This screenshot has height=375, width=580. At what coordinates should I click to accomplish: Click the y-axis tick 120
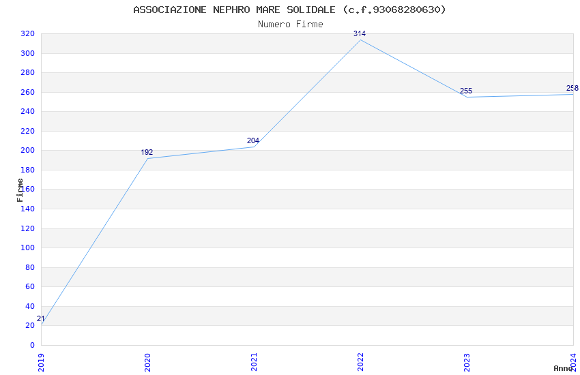point(28,228)
